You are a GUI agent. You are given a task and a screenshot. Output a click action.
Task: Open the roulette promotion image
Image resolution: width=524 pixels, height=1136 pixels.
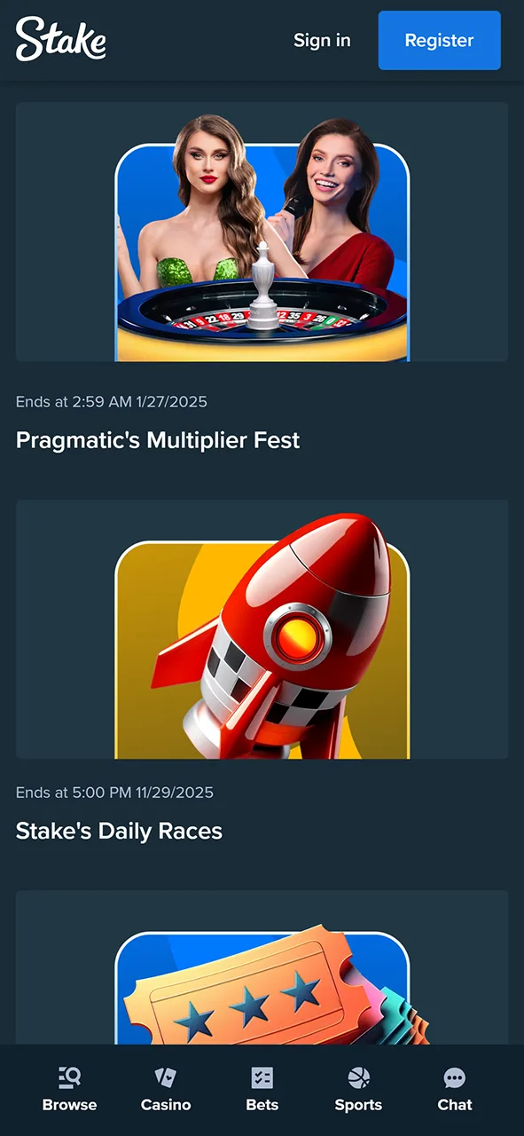262,232
